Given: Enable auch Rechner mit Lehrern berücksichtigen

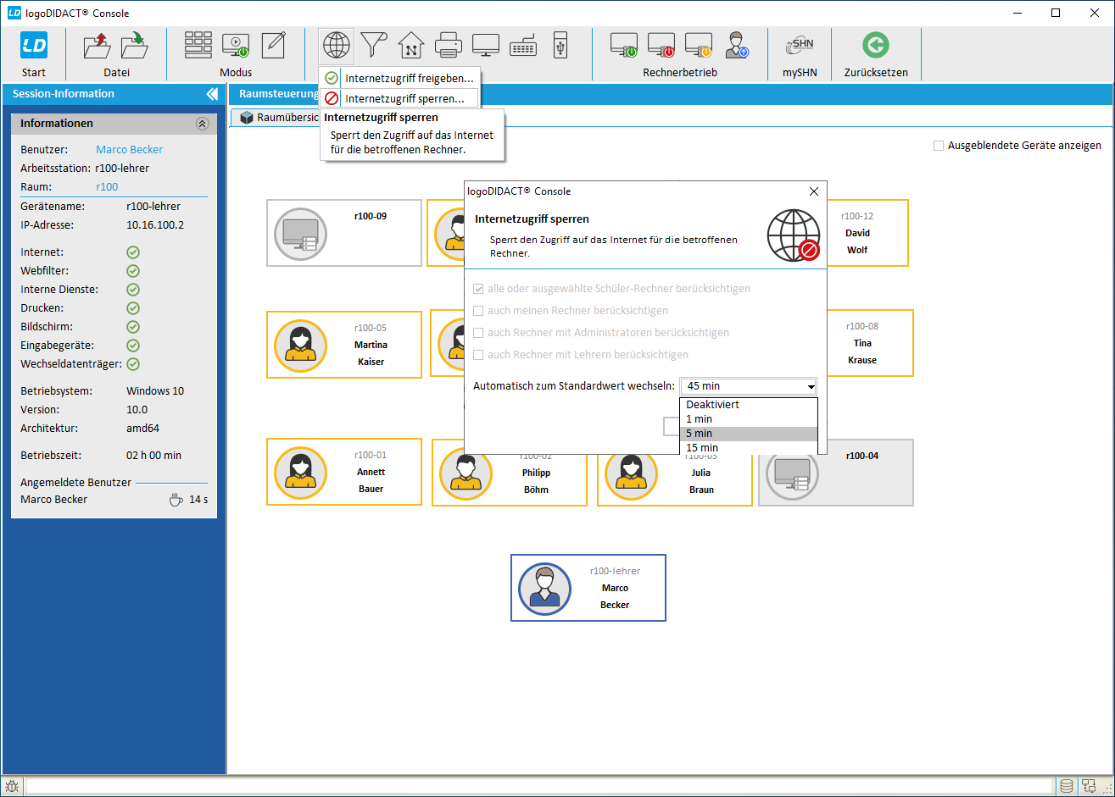Looking at the screenshot, I should (x=478, y=355).
